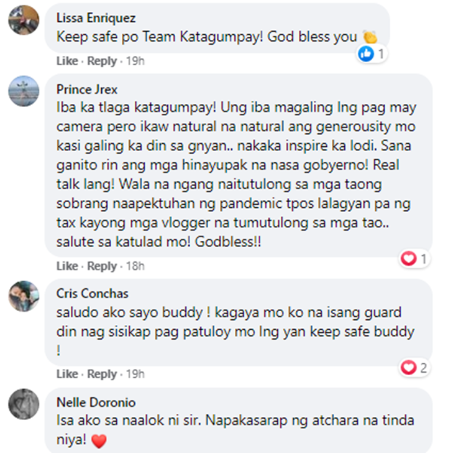Open the 19h timestamp on Lissa's comment
Screen dimensions: 466x453
tap(135, 61)
